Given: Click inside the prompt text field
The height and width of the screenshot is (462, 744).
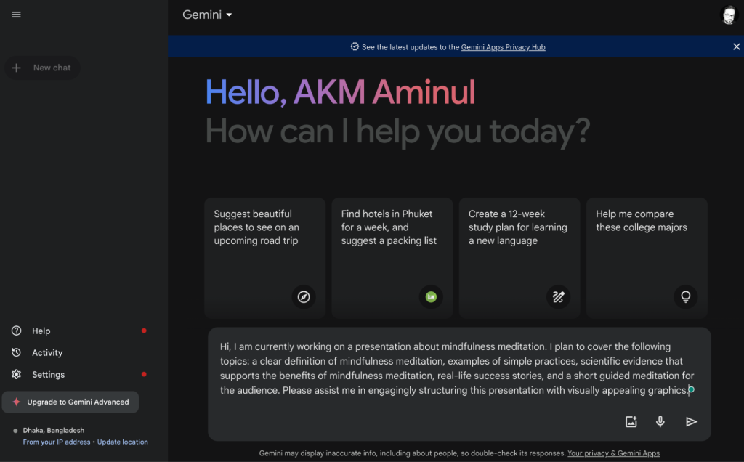Looking at the screenshot, I should tap(458, 368).
